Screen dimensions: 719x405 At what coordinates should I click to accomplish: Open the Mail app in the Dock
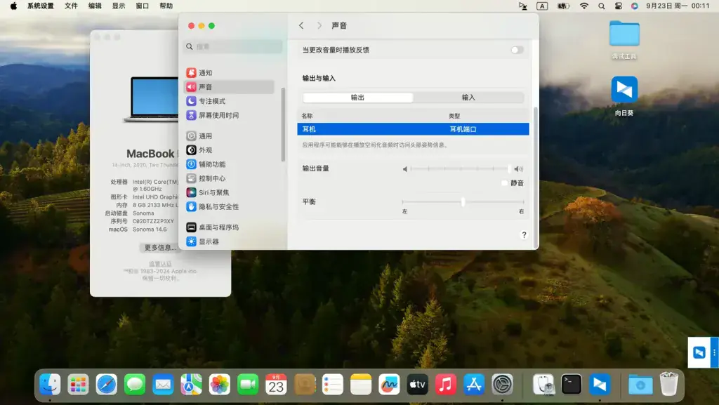[x=163, y=385]
